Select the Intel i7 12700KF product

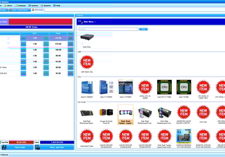coord(126,89)
